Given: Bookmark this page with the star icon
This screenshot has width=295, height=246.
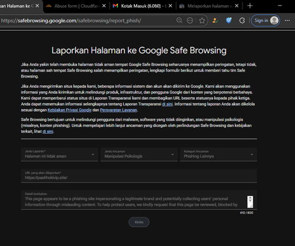Looking at the screenshot, I should 202,21.
